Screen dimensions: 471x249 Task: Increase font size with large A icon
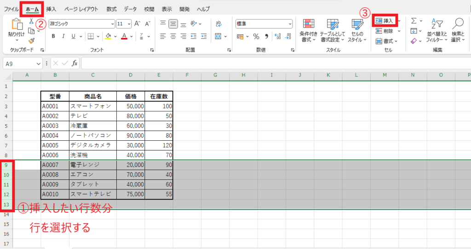coord(137,24)
